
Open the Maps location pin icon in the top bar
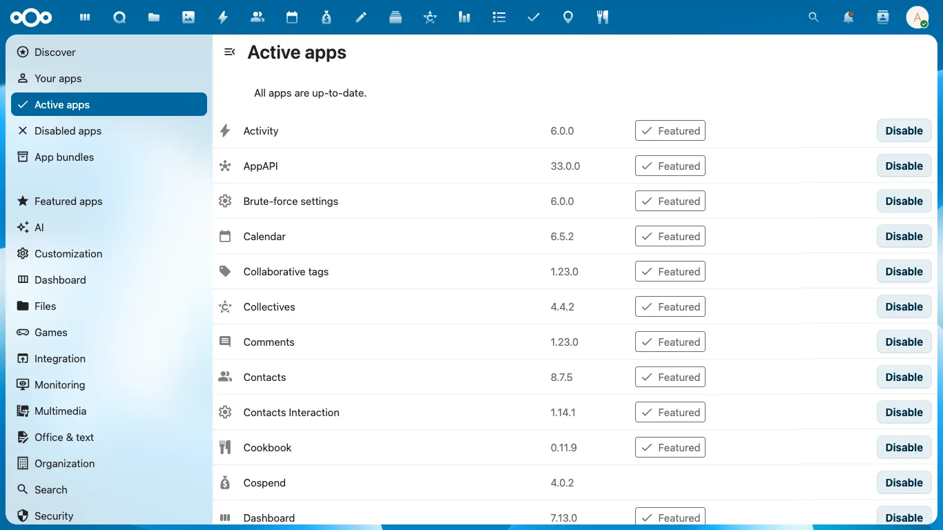click(568, 17)
